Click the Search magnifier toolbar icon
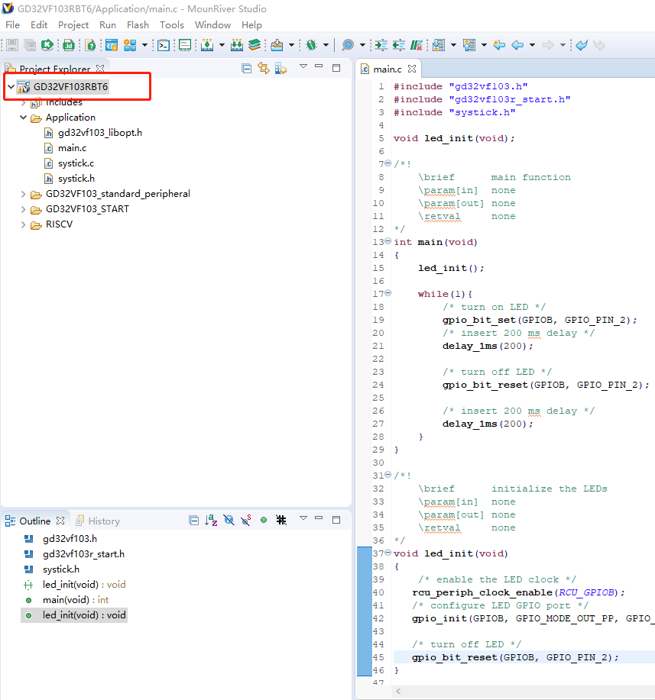 (348, 45)
